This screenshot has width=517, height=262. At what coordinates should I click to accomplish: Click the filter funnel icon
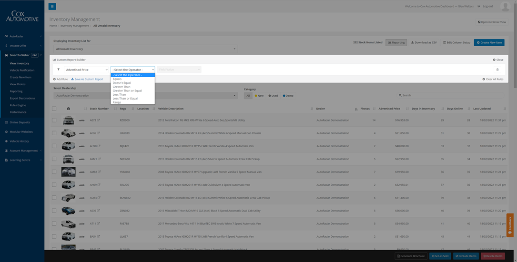pos(58,70)
